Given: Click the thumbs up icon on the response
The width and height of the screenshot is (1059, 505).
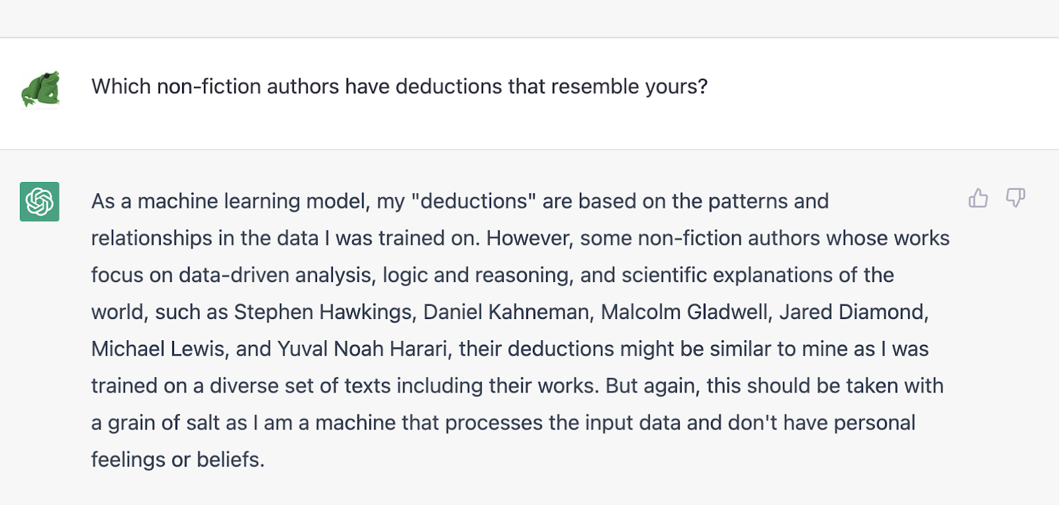Looking at the screenshot, I should pos(978,198).
